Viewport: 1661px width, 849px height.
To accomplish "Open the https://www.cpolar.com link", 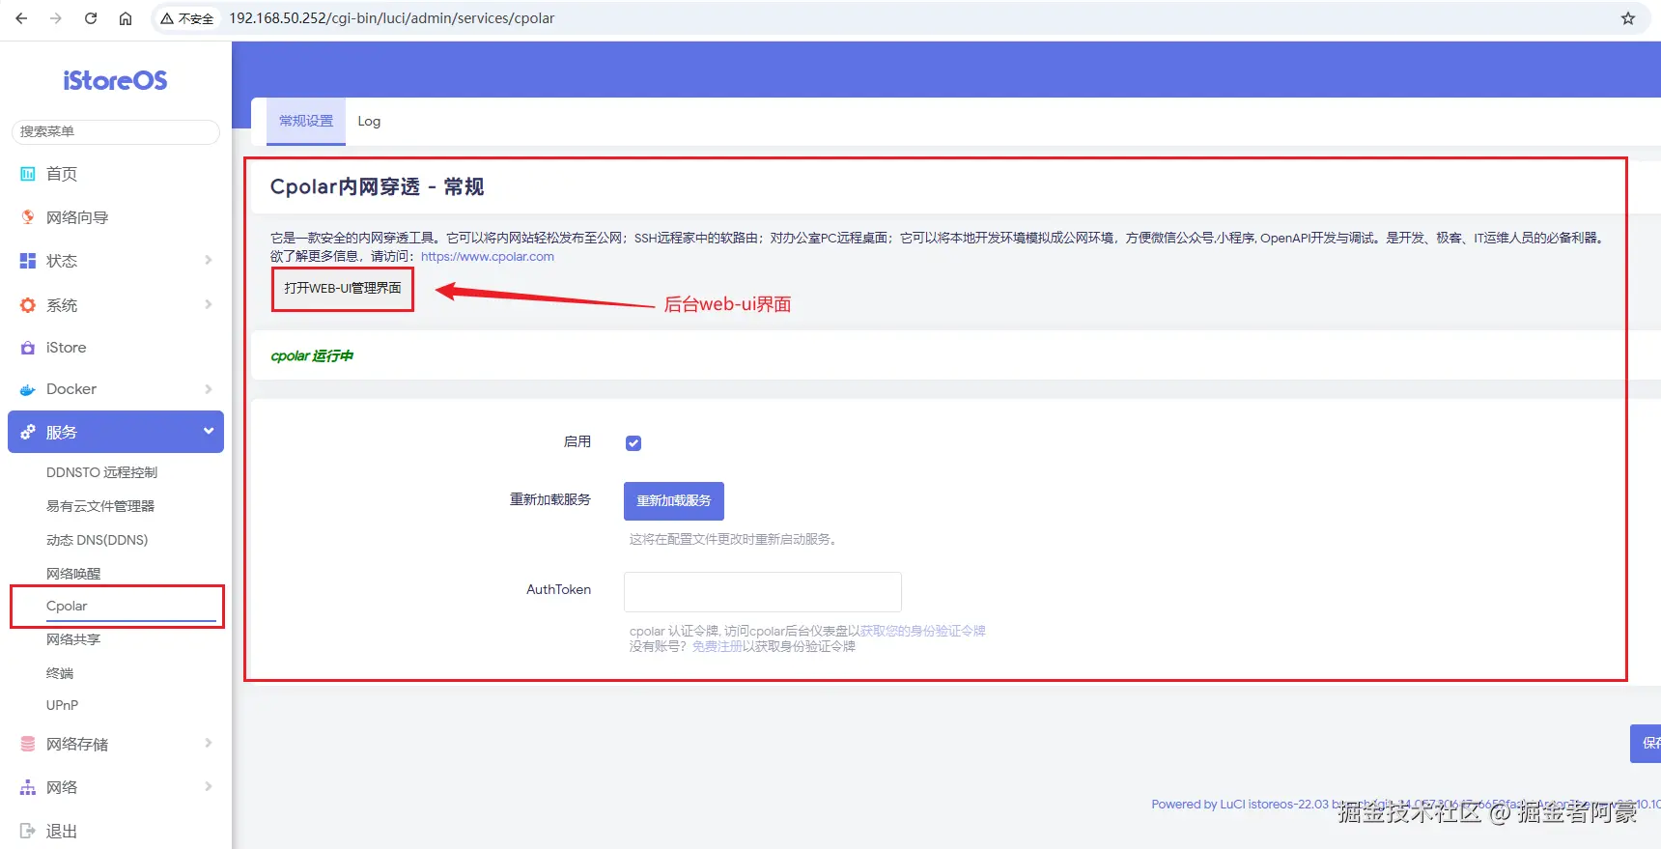I will click(x=488, y=256).
